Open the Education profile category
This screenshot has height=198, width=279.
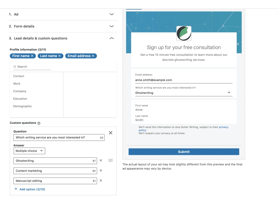point(20,99)
